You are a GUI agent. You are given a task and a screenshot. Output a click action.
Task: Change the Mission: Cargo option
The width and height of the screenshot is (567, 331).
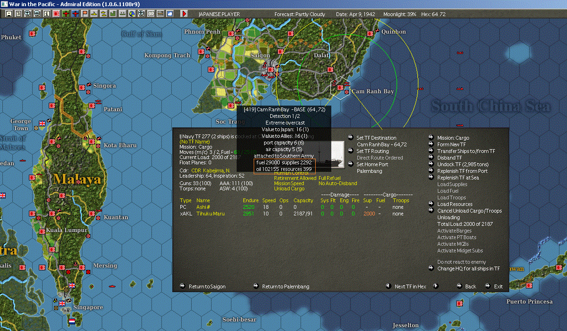[453, 138]
